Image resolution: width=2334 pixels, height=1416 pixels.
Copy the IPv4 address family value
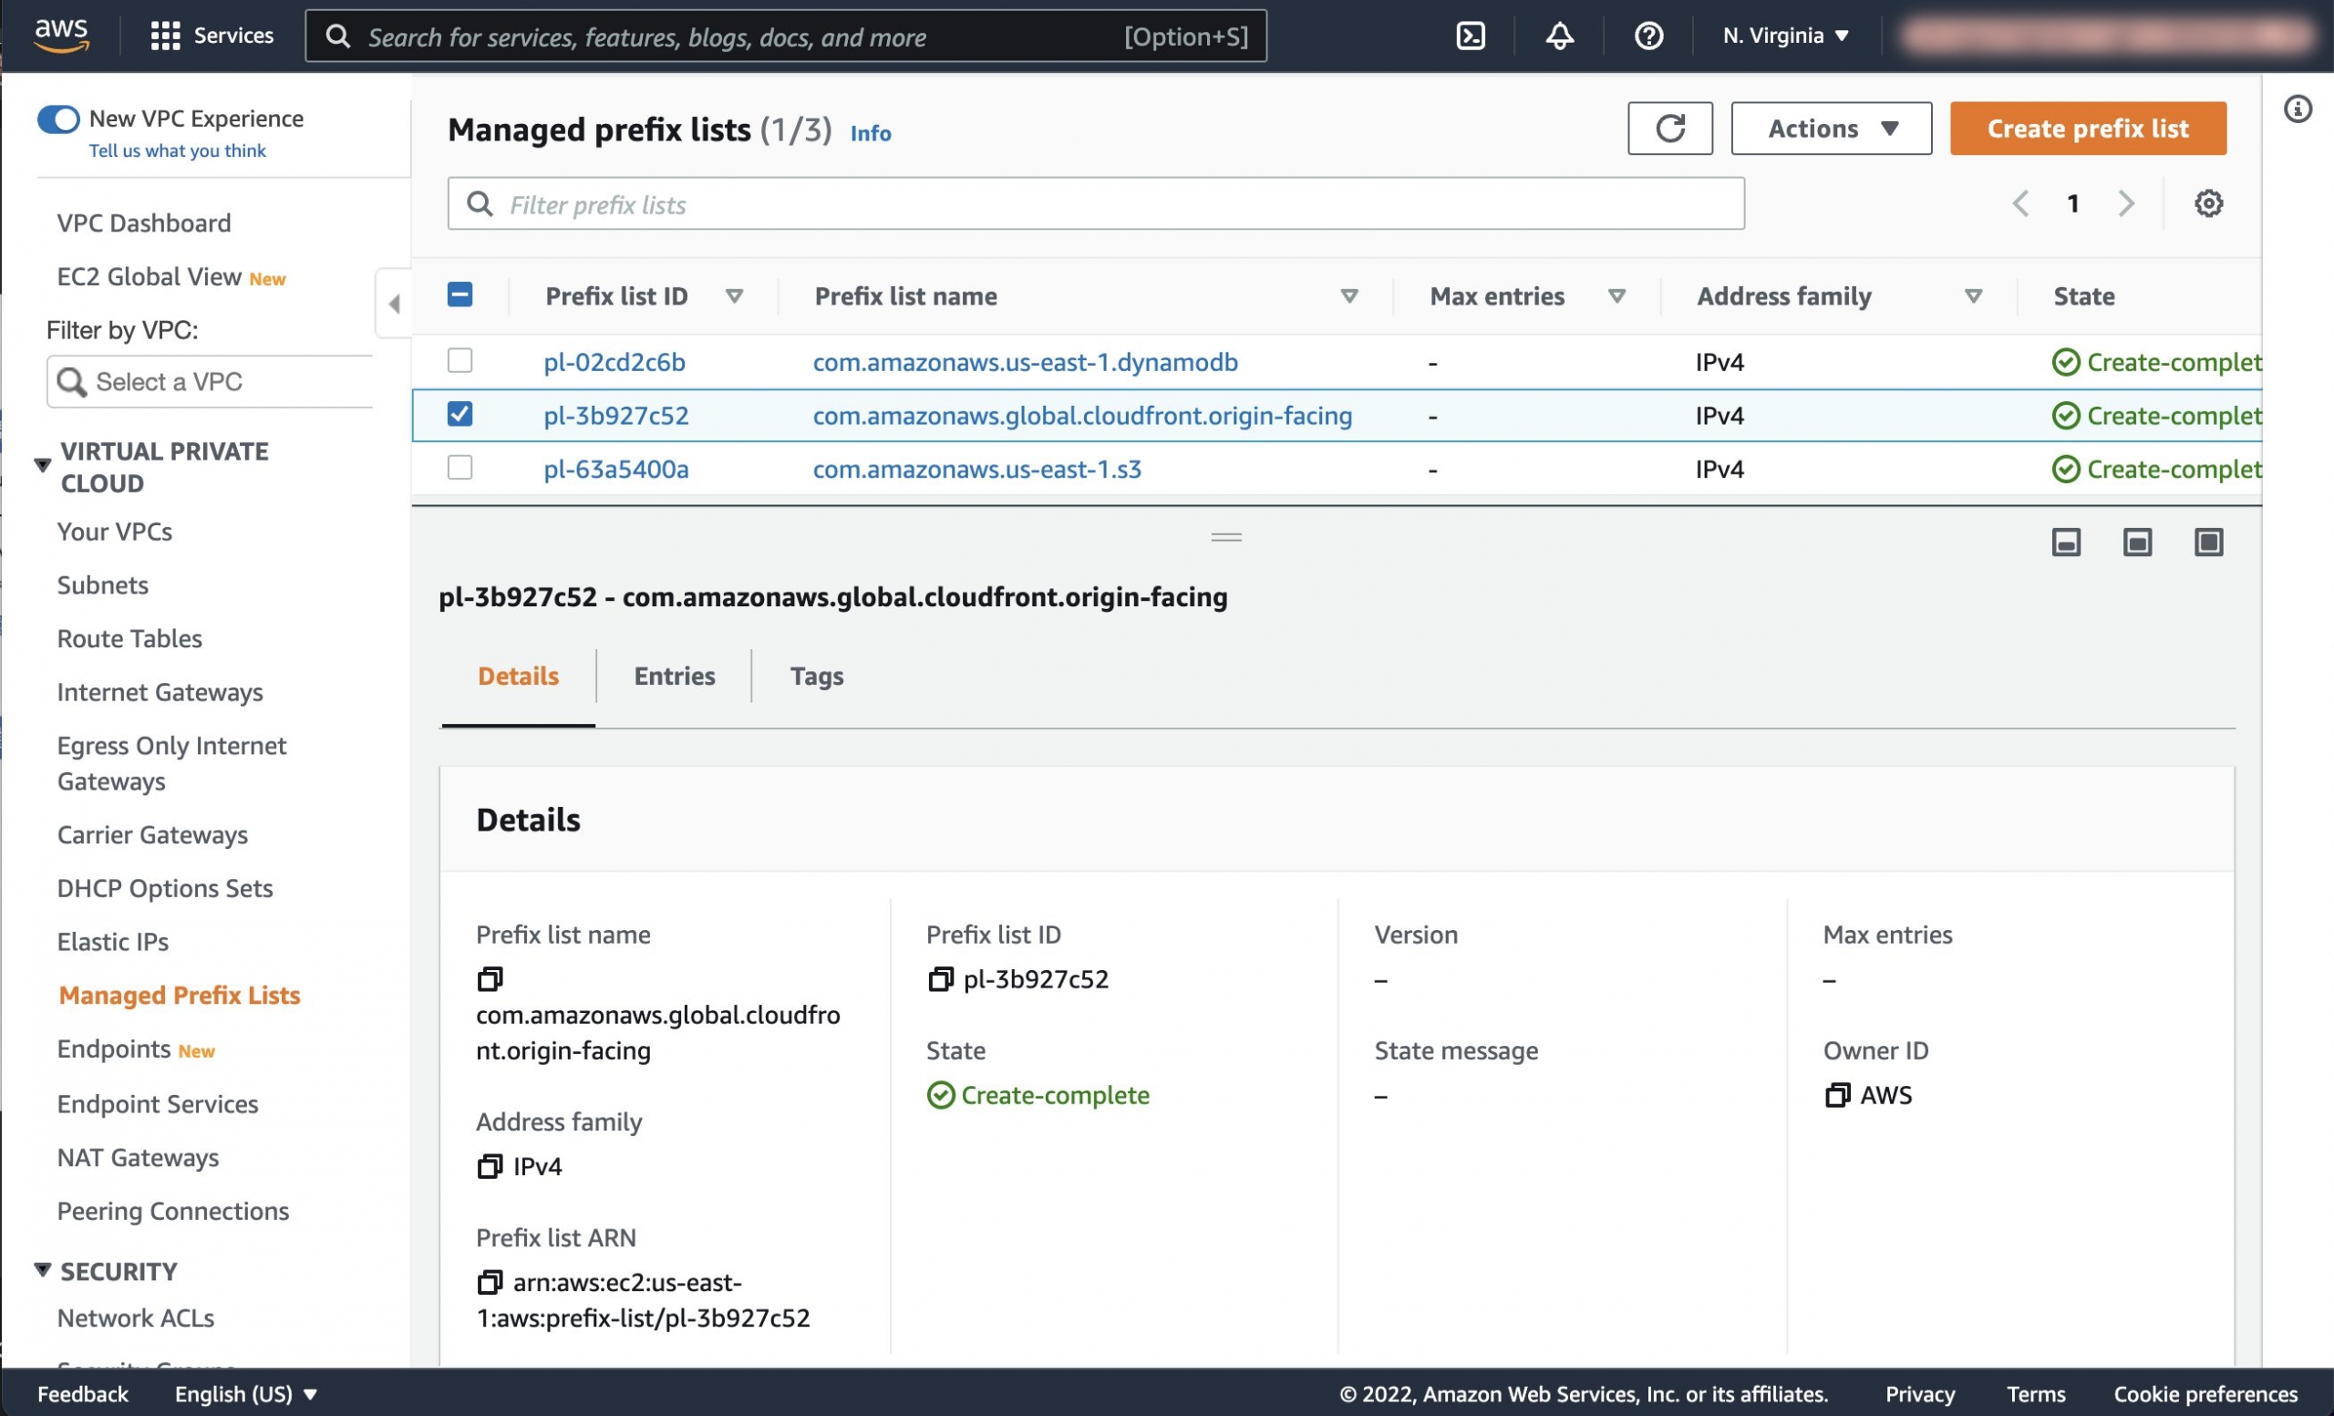click(x=490, y=1166)
